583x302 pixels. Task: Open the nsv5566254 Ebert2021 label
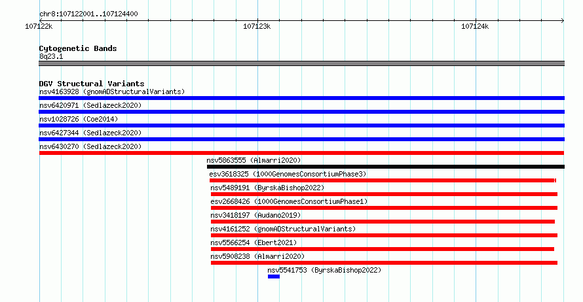pos(254,243)
